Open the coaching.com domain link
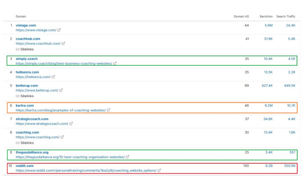 click(x=27, y=133)
